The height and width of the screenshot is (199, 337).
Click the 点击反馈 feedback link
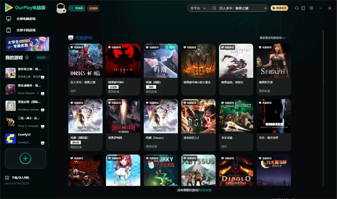tap(206, 190)
